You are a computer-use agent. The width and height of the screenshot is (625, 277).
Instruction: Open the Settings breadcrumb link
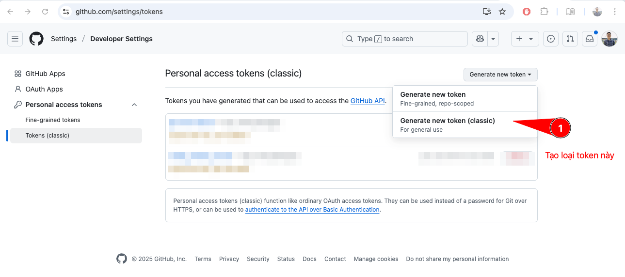[x=64, y=39]
